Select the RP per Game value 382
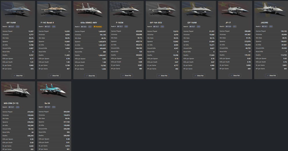 point(177,69)
